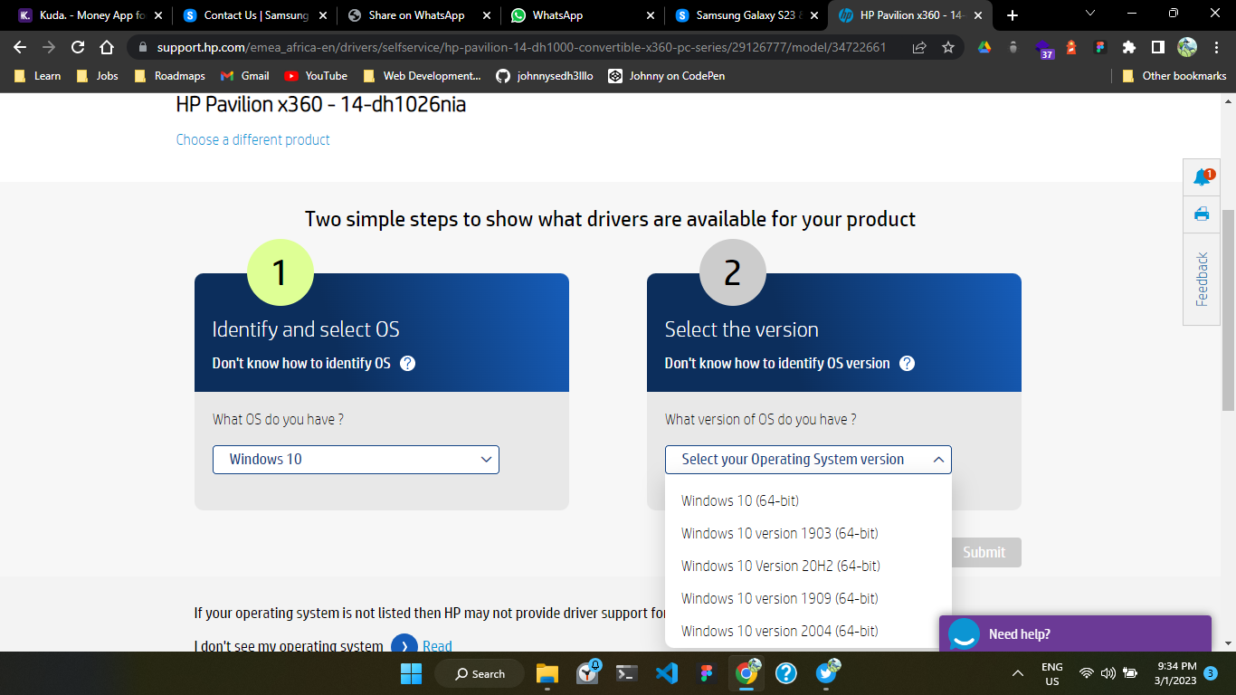Viewport: 1236px width, 695px height.
Task: Click help icon beside identify OS version
Action: pos(907,363)
